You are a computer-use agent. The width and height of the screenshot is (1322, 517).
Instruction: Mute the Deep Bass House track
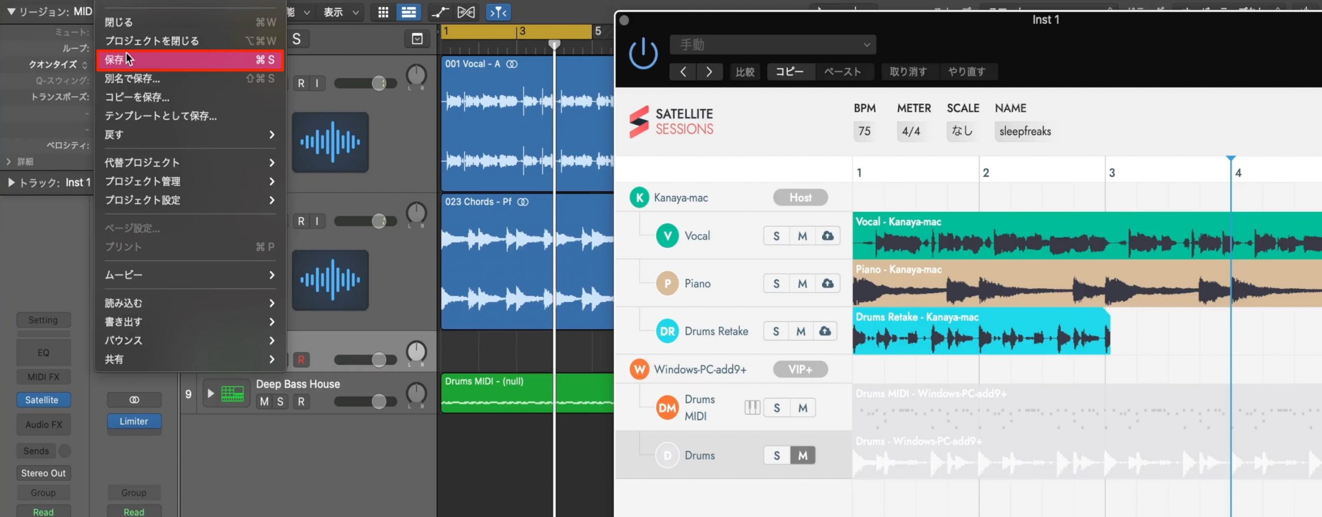point(264,401)
